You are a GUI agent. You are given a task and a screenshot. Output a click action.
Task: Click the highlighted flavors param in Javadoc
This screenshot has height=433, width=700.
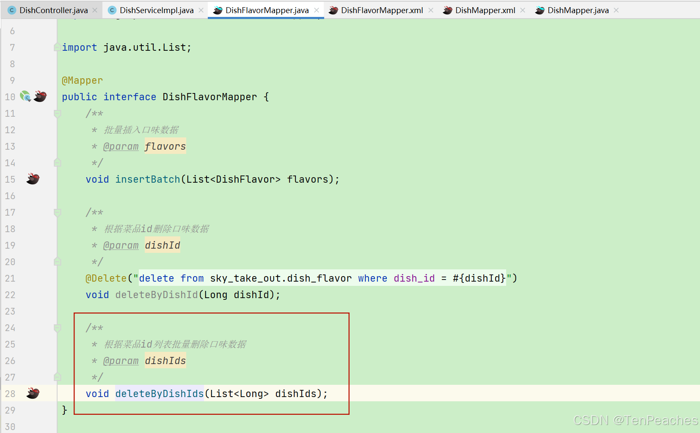165,146
